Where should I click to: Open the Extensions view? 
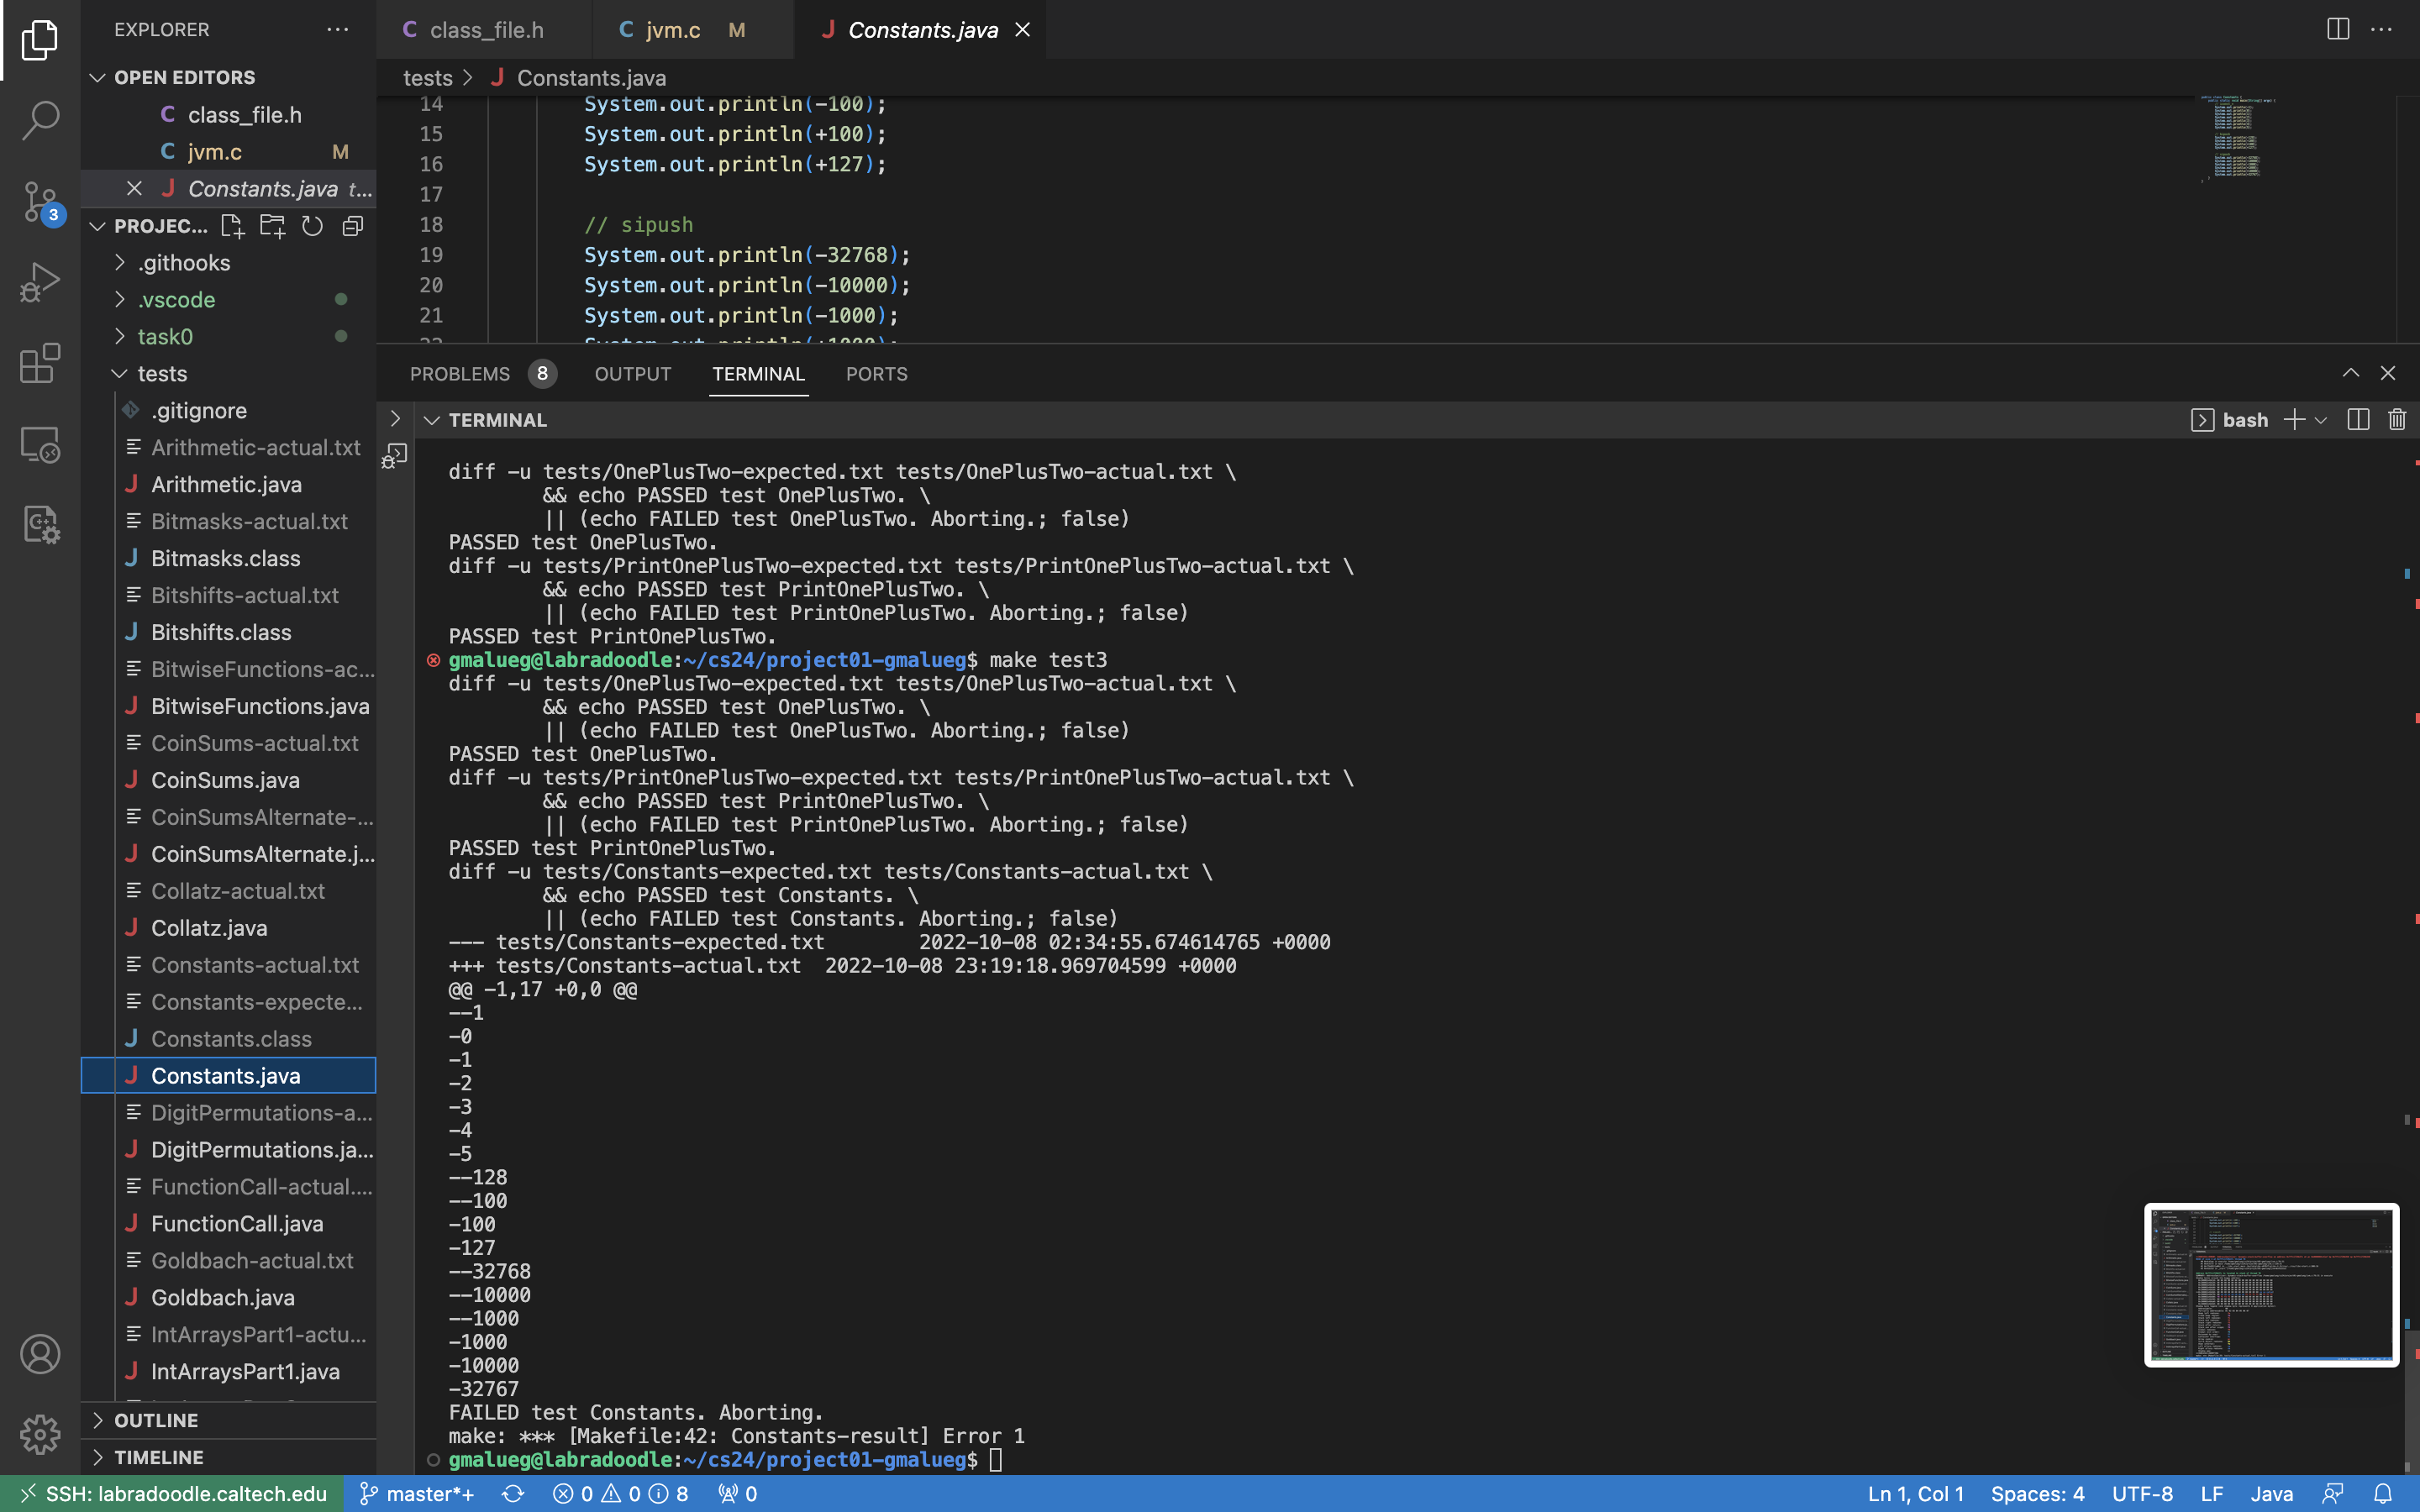(40, 364)
